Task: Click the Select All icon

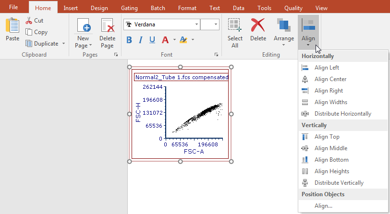Action: [235, 26]
